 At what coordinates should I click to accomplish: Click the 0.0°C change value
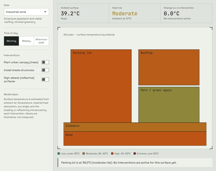click(171, 13)
